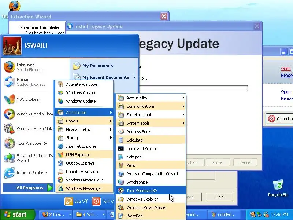
Task: Click the Outlook Express icon in All Programs list
Action: [x=60, y=163]
